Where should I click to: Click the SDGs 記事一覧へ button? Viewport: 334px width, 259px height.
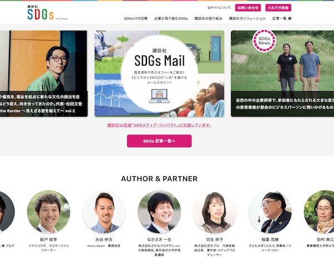[159, 141]
